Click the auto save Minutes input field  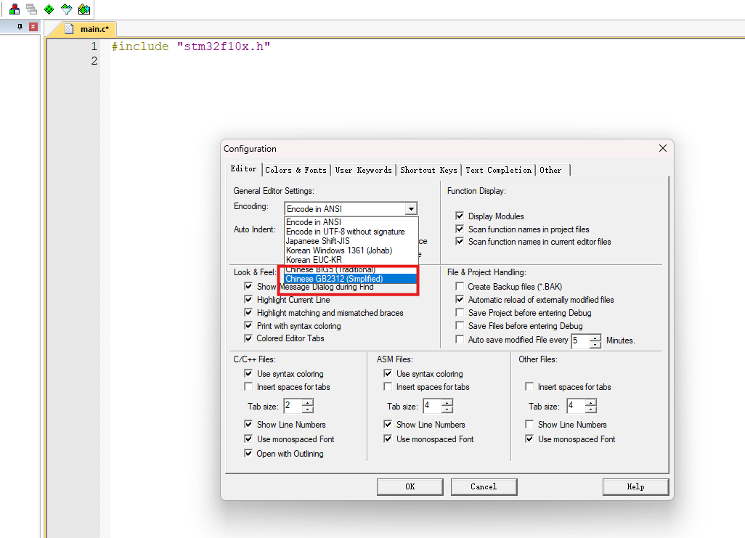pyautogui.click(x=580, y=341)
